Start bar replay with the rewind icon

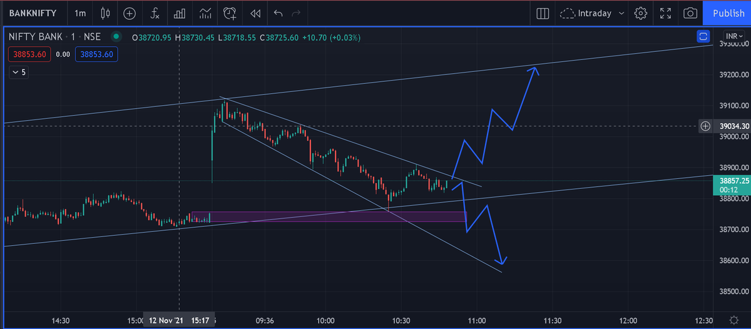[255, 13]
